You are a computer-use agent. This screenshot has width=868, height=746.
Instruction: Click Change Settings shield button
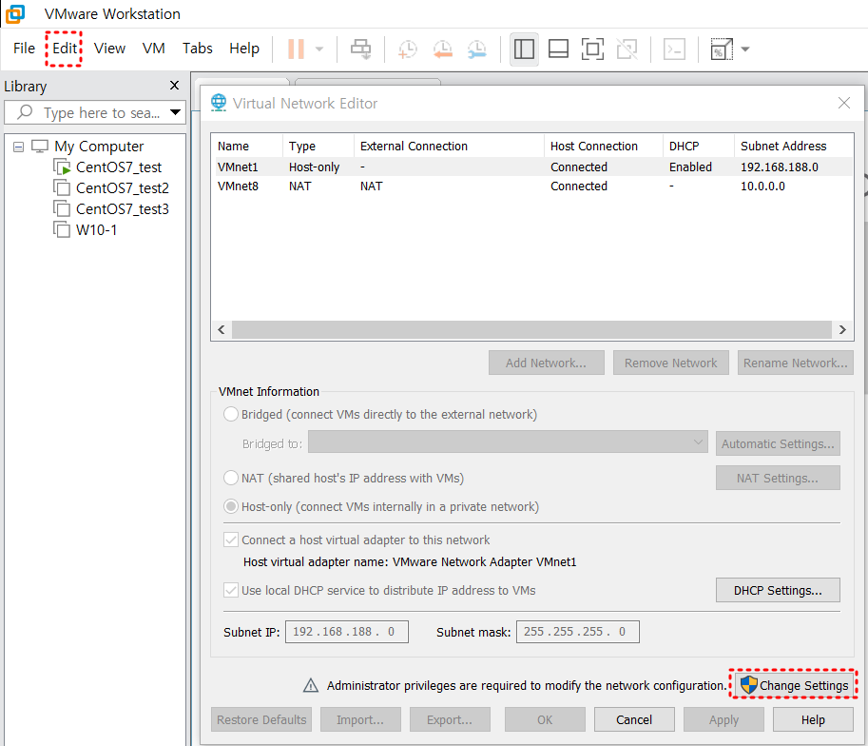[x=793, y=685]
